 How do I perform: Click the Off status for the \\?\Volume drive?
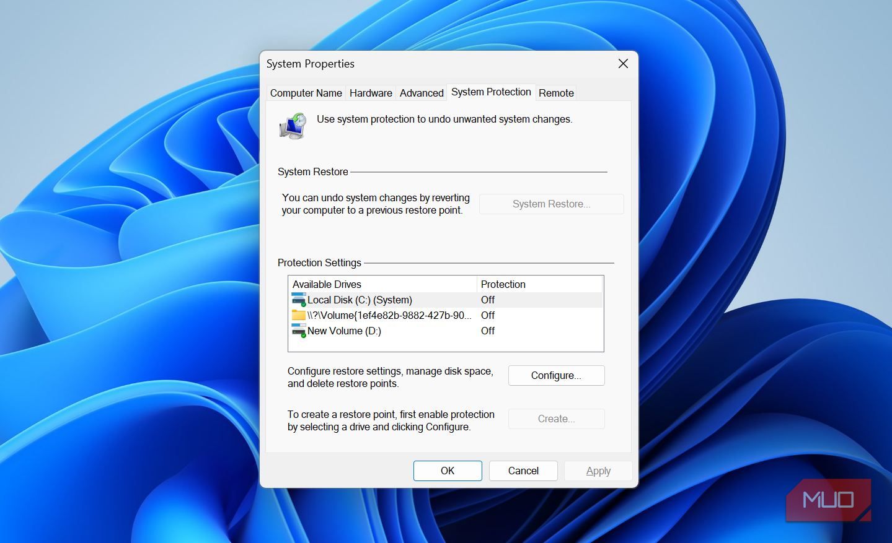tap(488, 315)
